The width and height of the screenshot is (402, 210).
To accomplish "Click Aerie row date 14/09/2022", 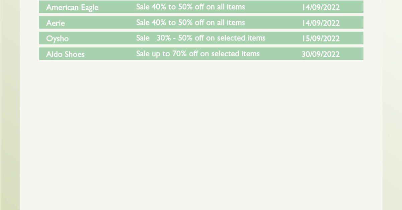I will (x=321, y=23).
